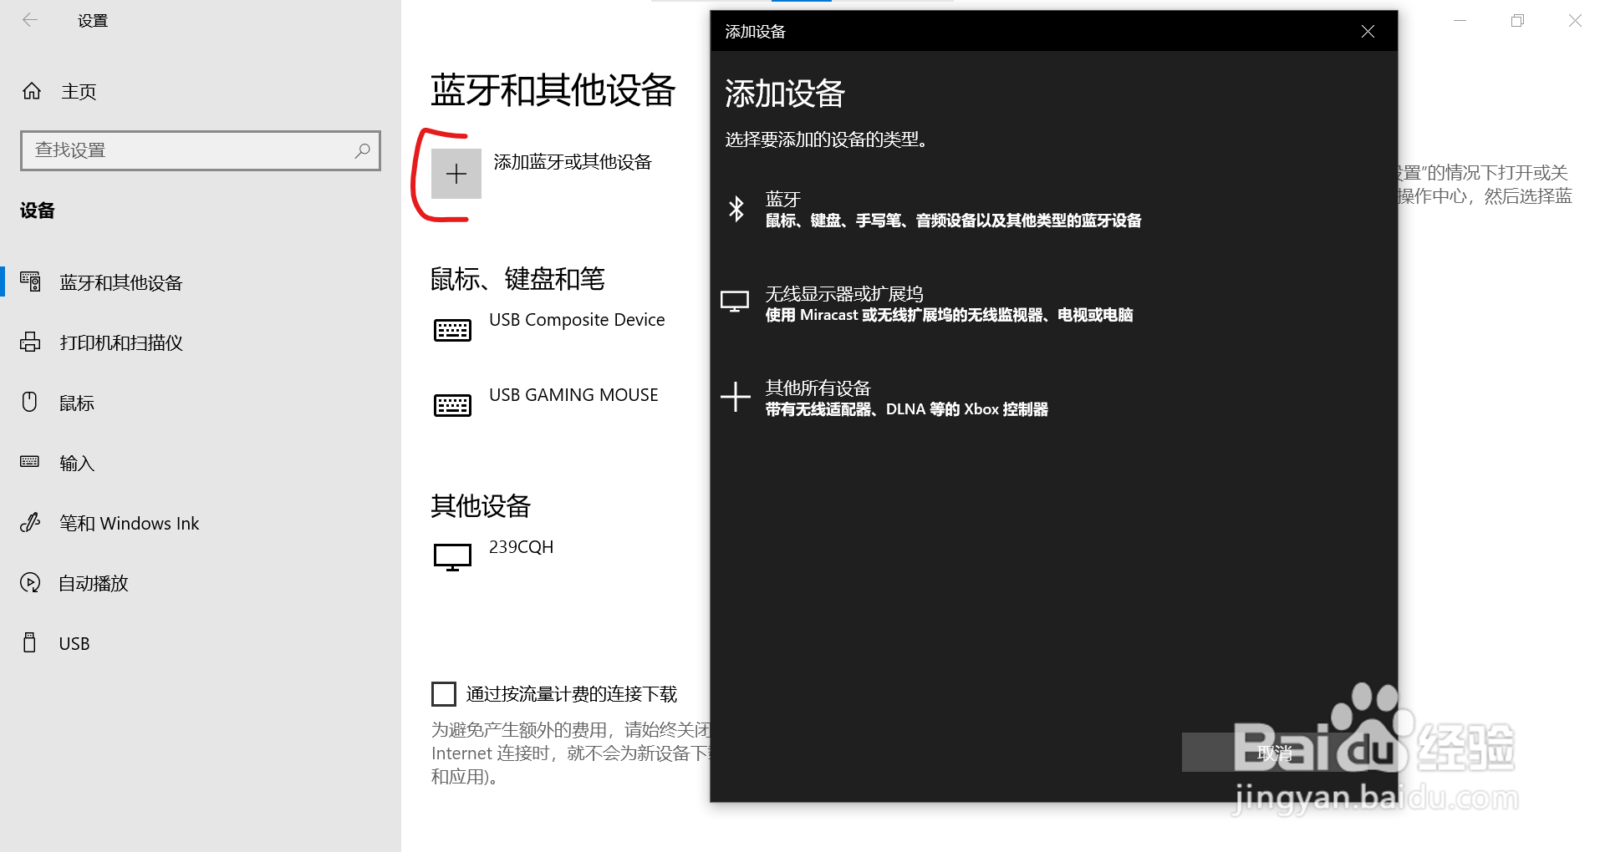Select USB label in sidebar

tap(74, 643)
